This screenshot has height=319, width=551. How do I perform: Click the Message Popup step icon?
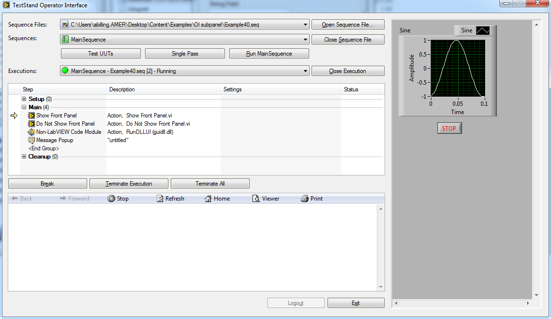pos(31,140)
